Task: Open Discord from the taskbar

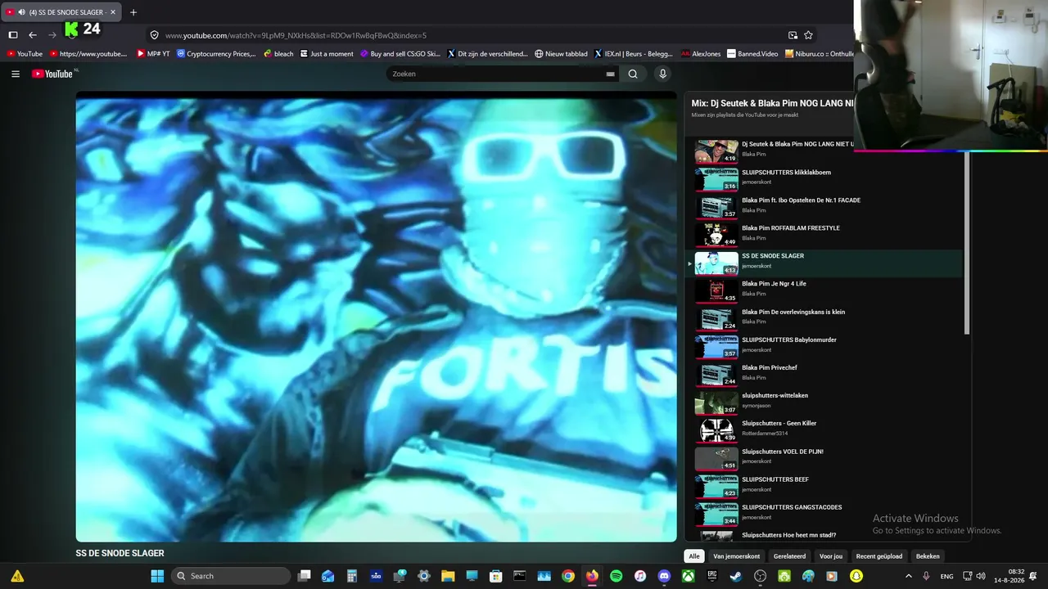Action: click(x=664, y=576)
